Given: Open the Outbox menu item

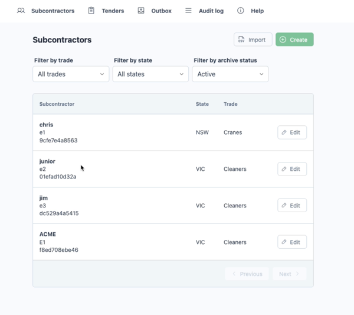Looking at the screenshot, I should tap(161, 11).
